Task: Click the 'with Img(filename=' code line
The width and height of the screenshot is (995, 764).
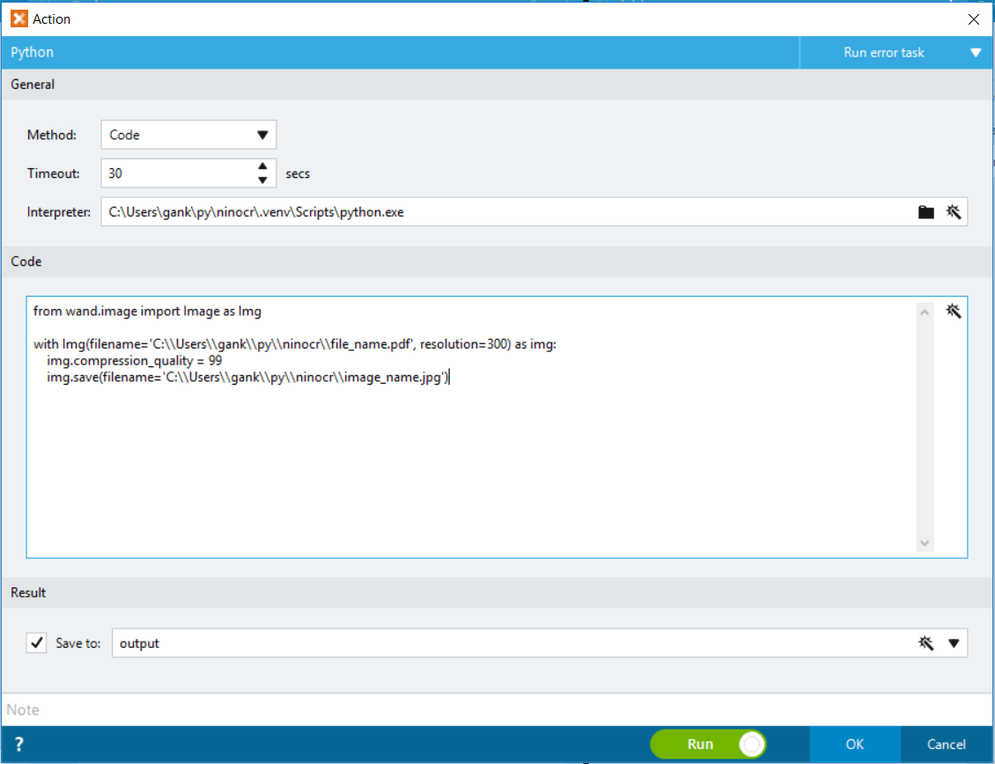Action: pyautogui.click(x=294, y=344)
